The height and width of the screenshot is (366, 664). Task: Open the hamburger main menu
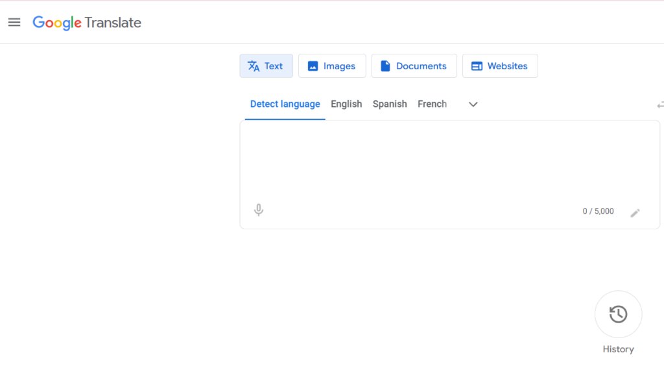coord(14,23)
